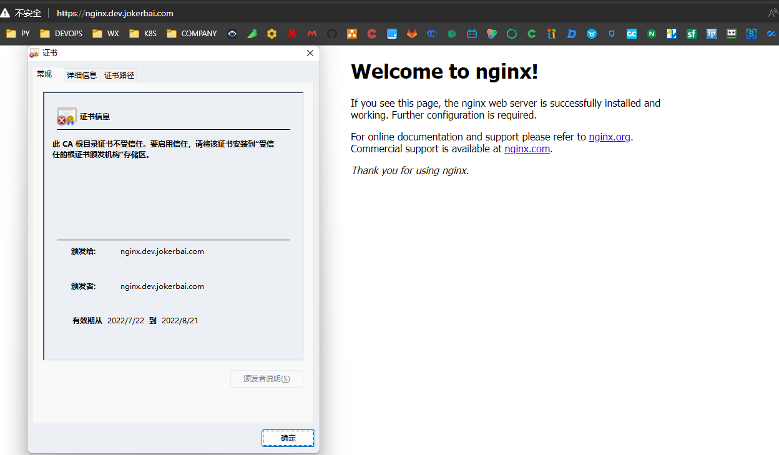
Task: Open the GitHub bookmark
Action: tap(332, 34)
